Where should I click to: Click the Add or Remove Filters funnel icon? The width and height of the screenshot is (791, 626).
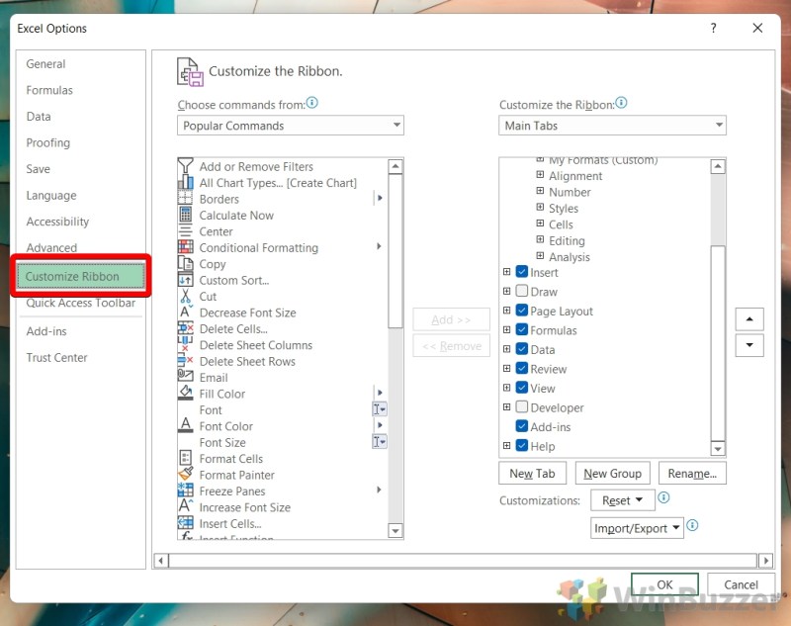point(185,166)
